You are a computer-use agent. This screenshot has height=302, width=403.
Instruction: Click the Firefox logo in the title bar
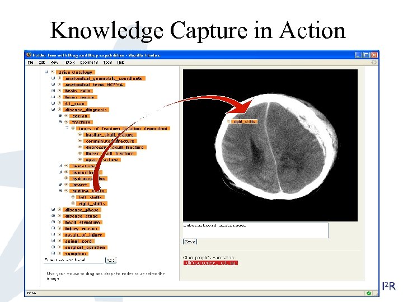coord(29,55)
